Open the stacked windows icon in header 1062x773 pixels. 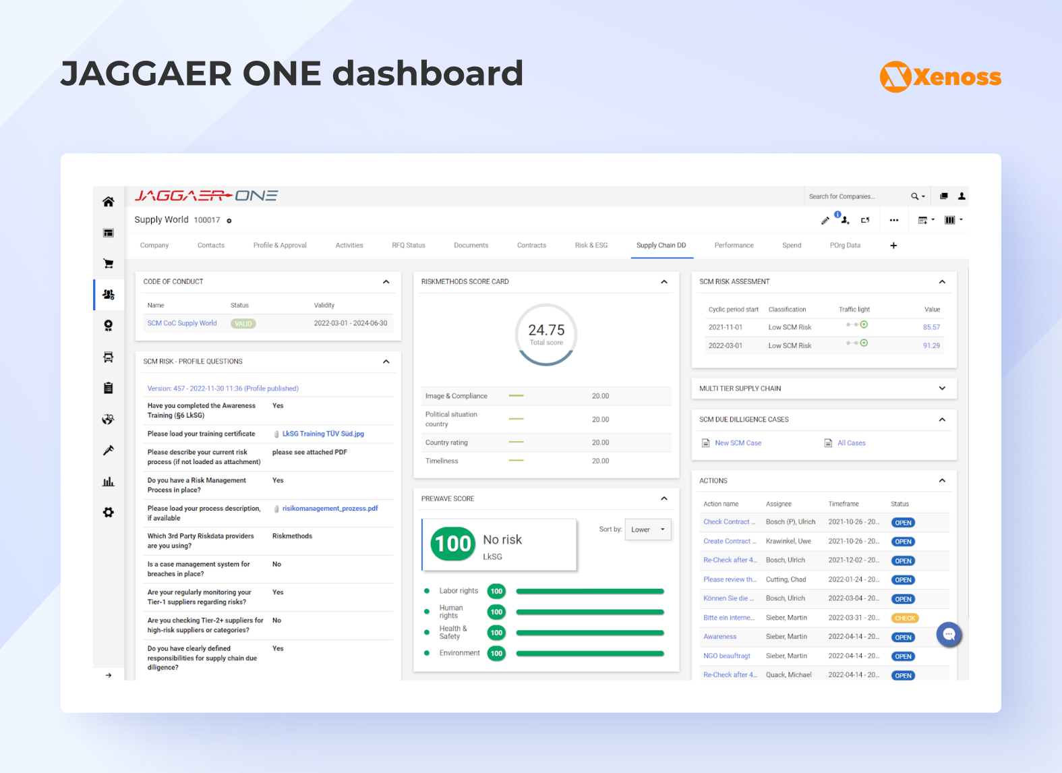[943, 196]
